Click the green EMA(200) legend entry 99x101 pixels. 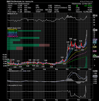(12, 31)
